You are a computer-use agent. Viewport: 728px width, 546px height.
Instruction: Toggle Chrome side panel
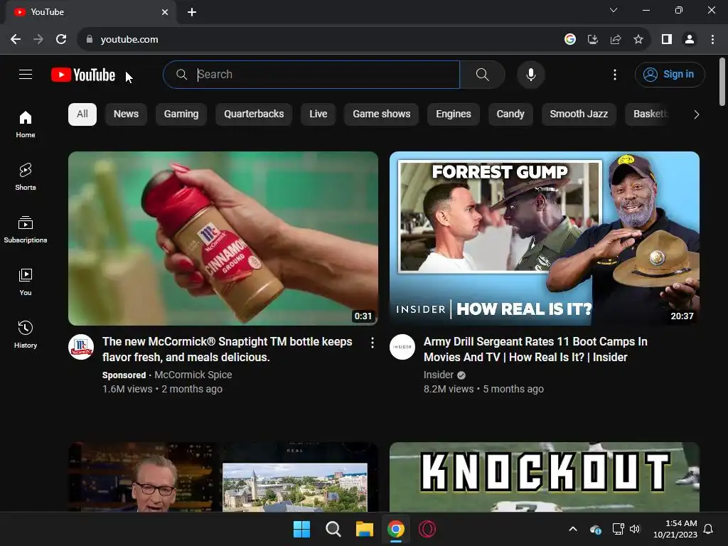coord(667,39)
